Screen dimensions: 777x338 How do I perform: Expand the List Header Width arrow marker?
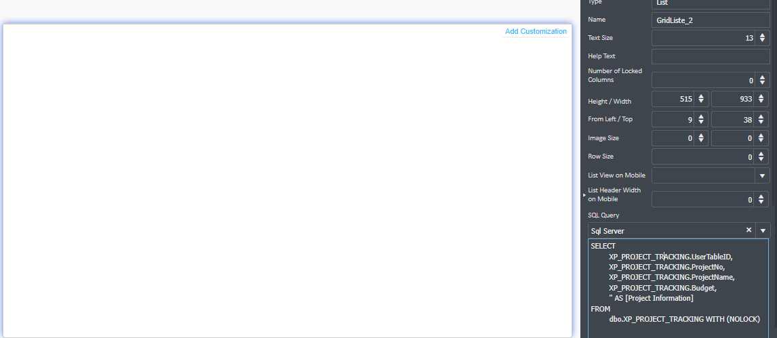coord(584,195)
